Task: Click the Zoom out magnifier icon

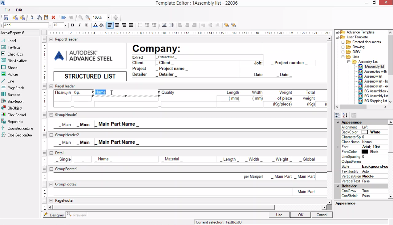Action: point(81,17)
